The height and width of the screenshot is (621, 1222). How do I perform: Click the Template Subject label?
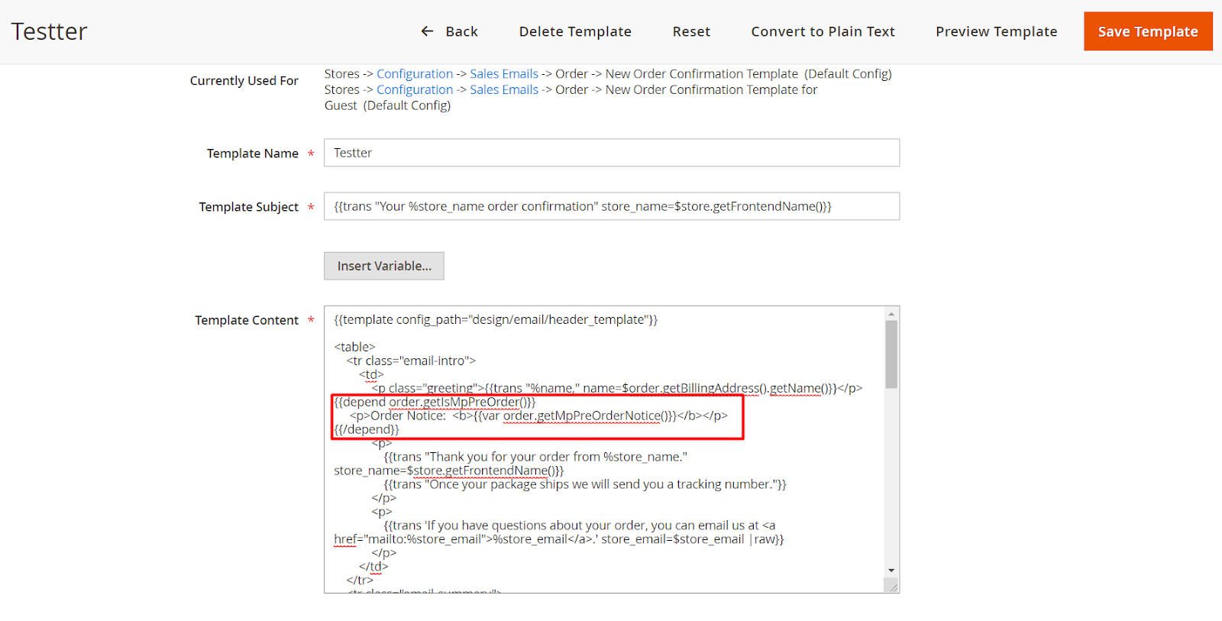(248, 207)
